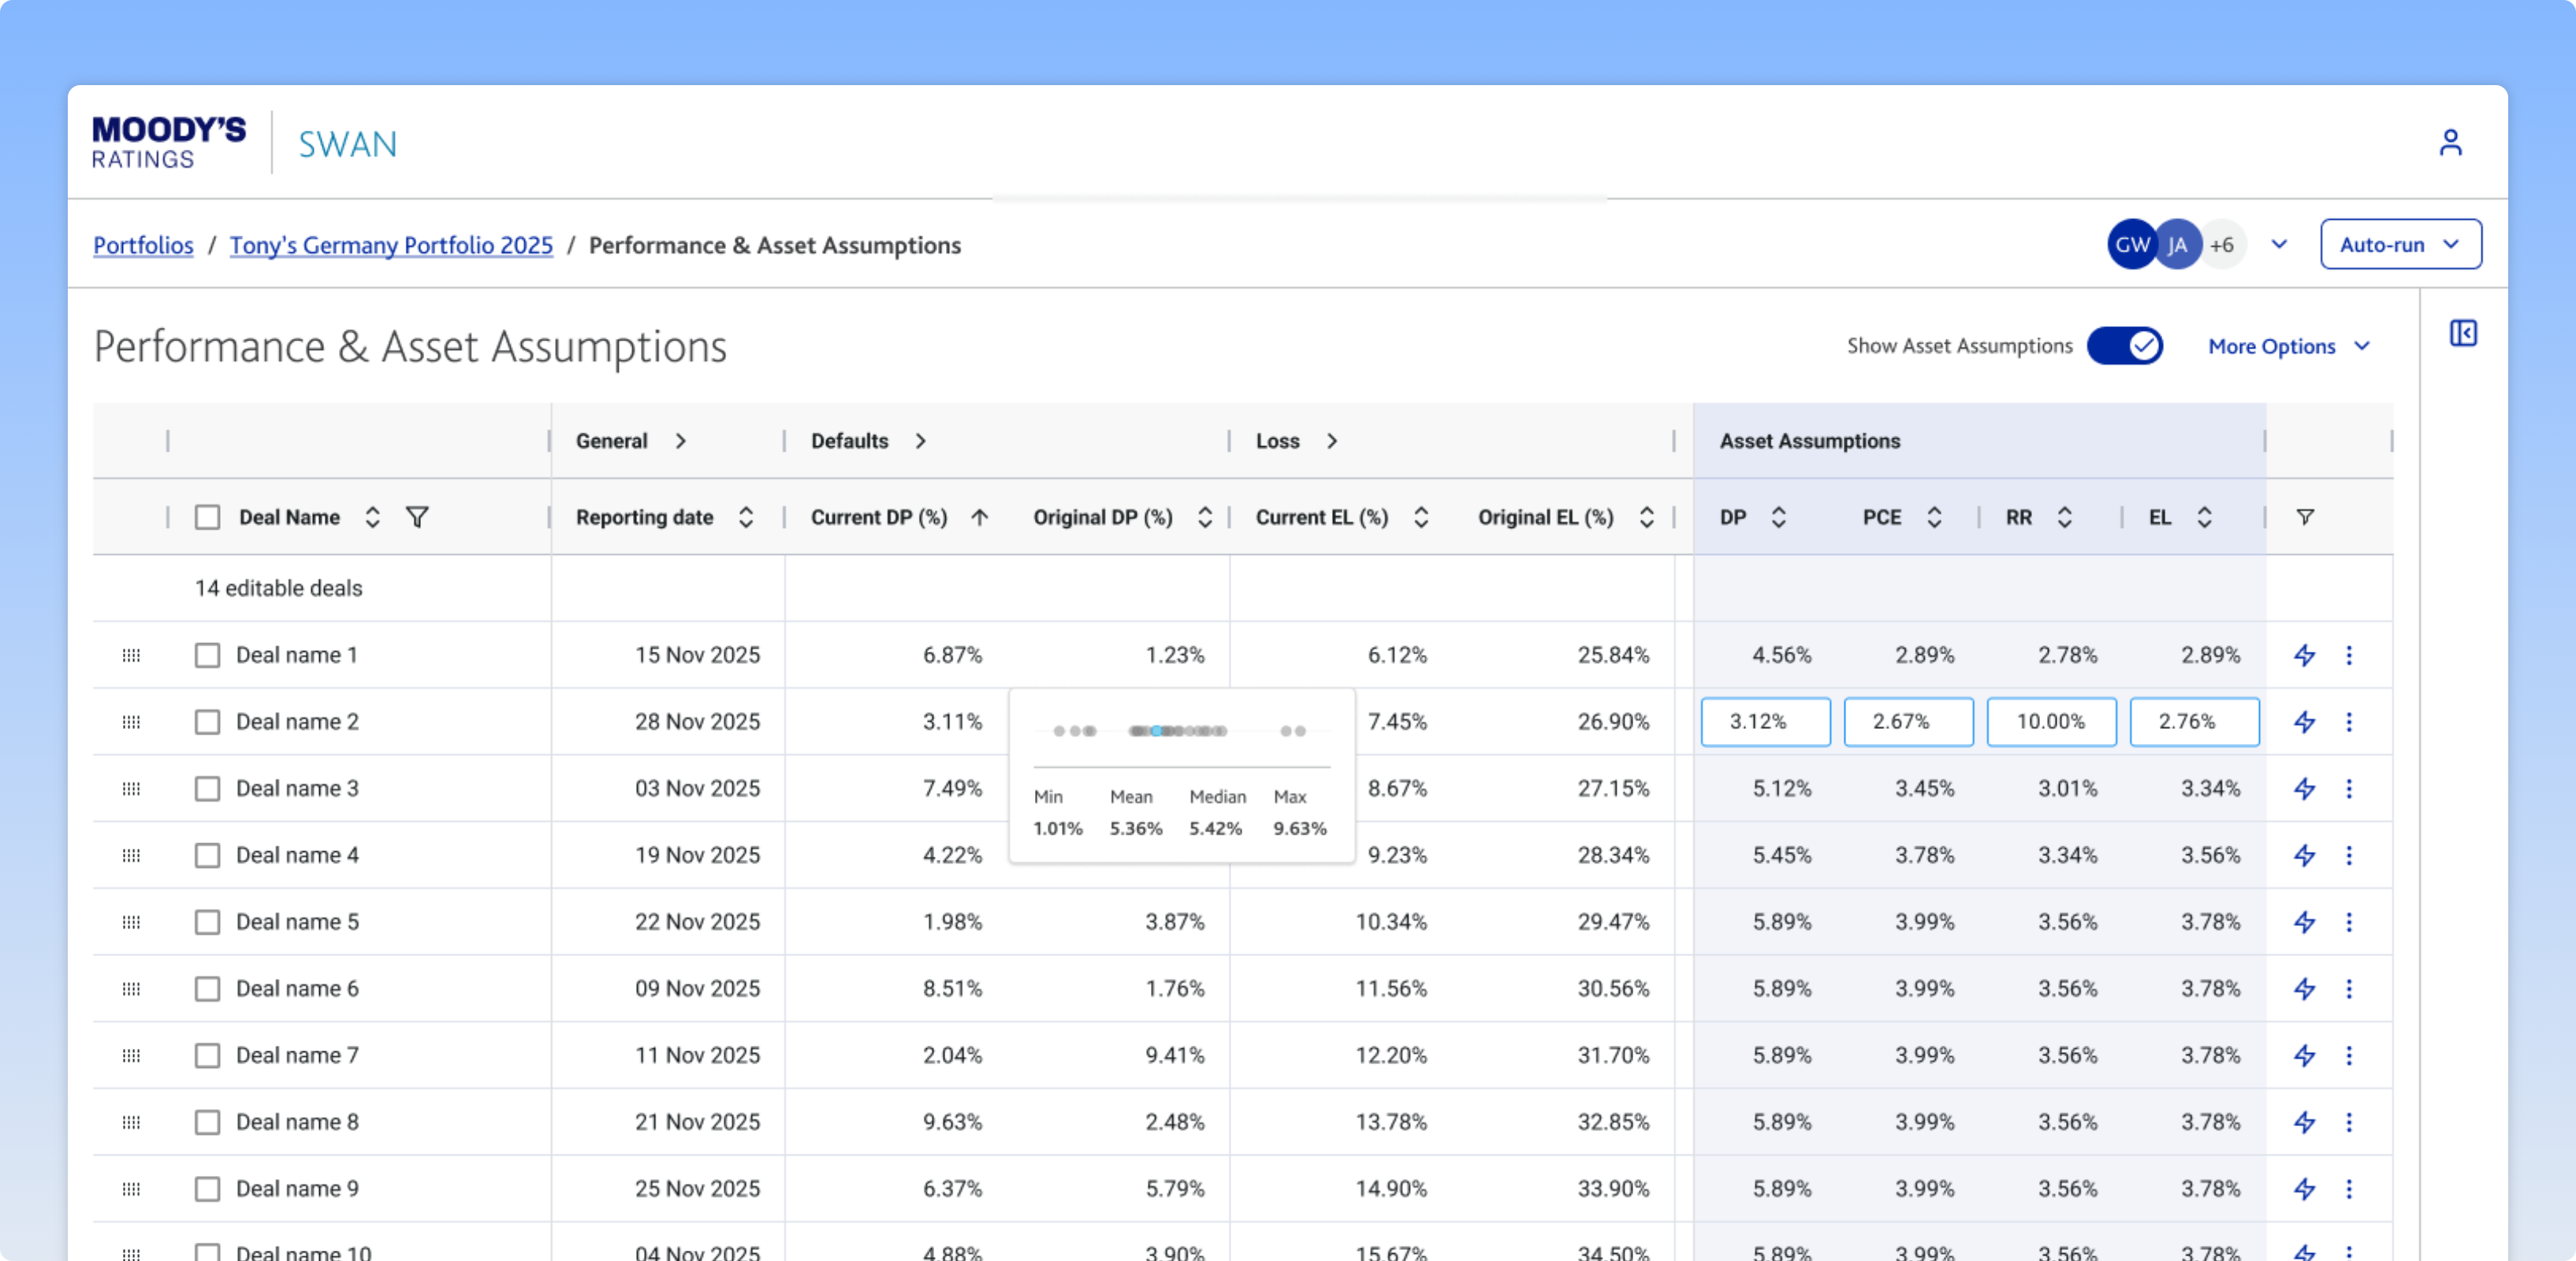Check the select-all Deal Name checkbox
2576x1261 pixels.
[x=207, y=517]
